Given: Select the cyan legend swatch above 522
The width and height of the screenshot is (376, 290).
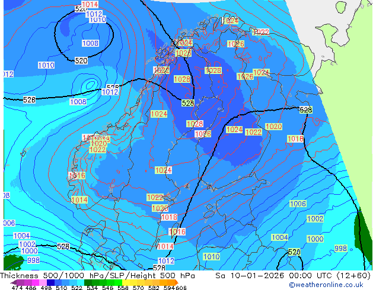Looking at the screenshot, I should [x=81, y=282].
